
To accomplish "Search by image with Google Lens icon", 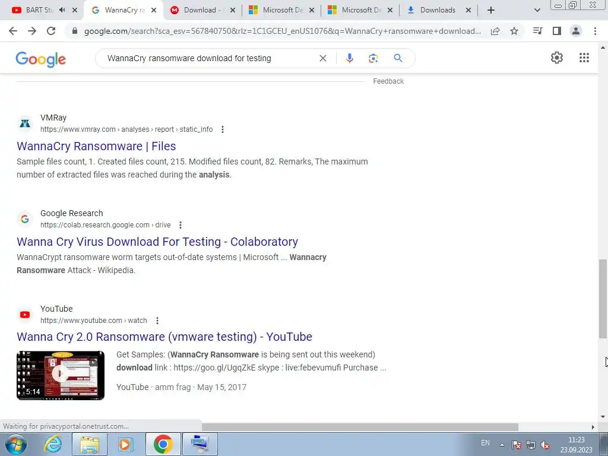I will tap(373, 58).
